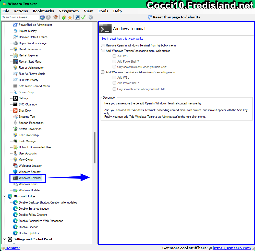Click the Project Display icon
The width and height of the screenshot is (255, 251).
15,31
